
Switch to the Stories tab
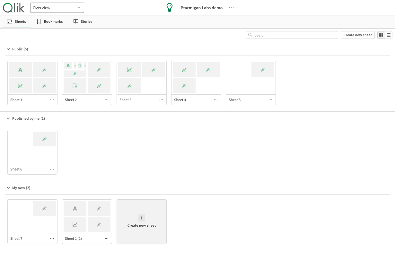(x=83, y=22)
